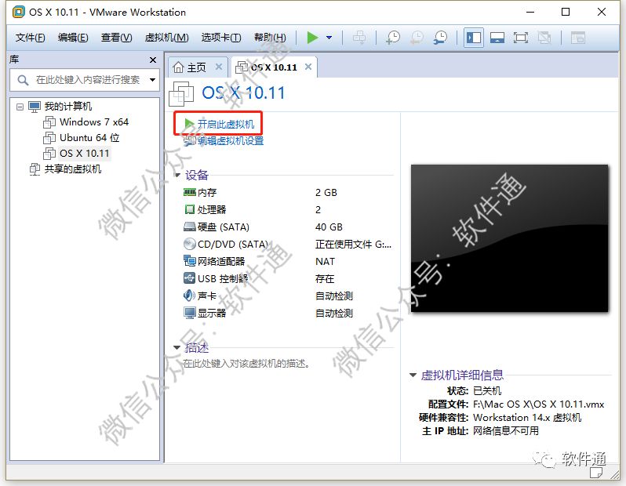Screen dimensions: 626x486
Task: Collapse the 我的计算机 tree node
Action: tap(20, 107)
